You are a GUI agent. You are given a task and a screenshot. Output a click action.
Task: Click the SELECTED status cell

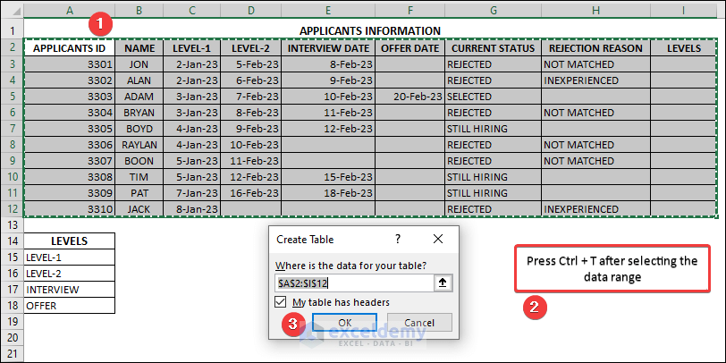click(x=494, y=97)
